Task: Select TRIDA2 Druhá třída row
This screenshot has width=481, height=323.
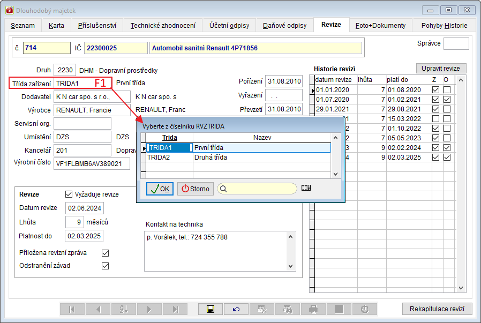Action: pos(238,157)
